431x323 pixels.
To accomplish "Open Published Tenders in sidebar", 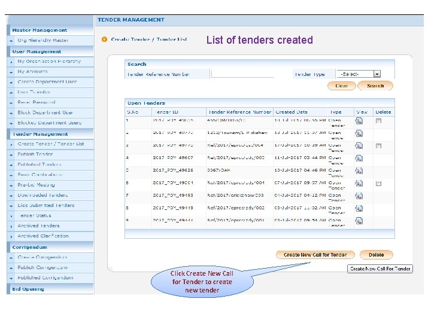I will (50, 164).
